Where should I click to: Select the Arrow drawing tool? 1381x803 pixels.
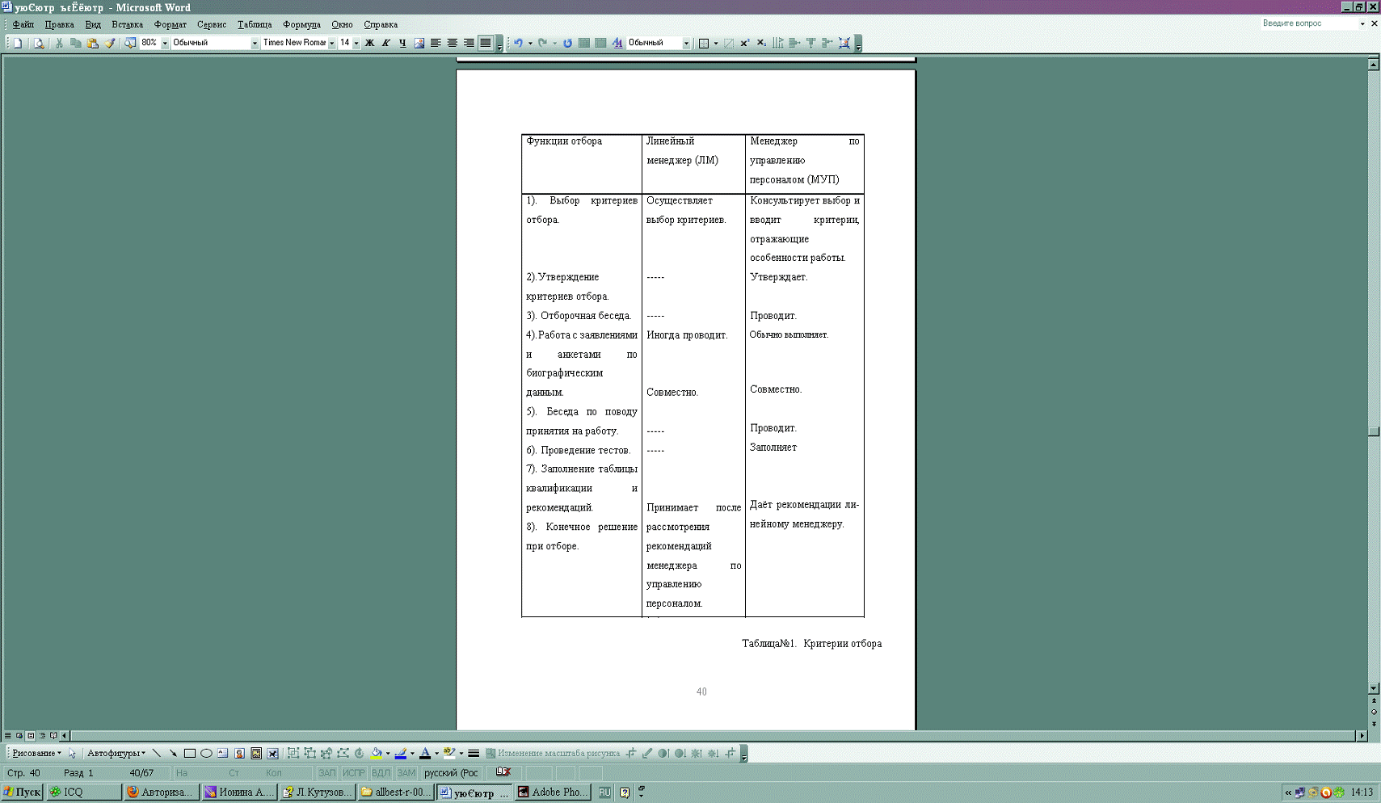click(173, 753)
